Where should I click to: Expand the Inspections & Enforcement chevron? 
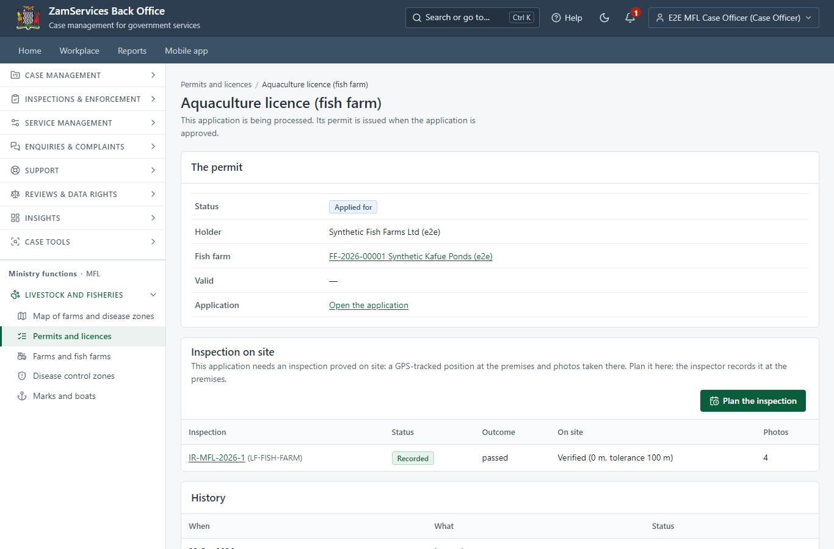click(153, 99)
